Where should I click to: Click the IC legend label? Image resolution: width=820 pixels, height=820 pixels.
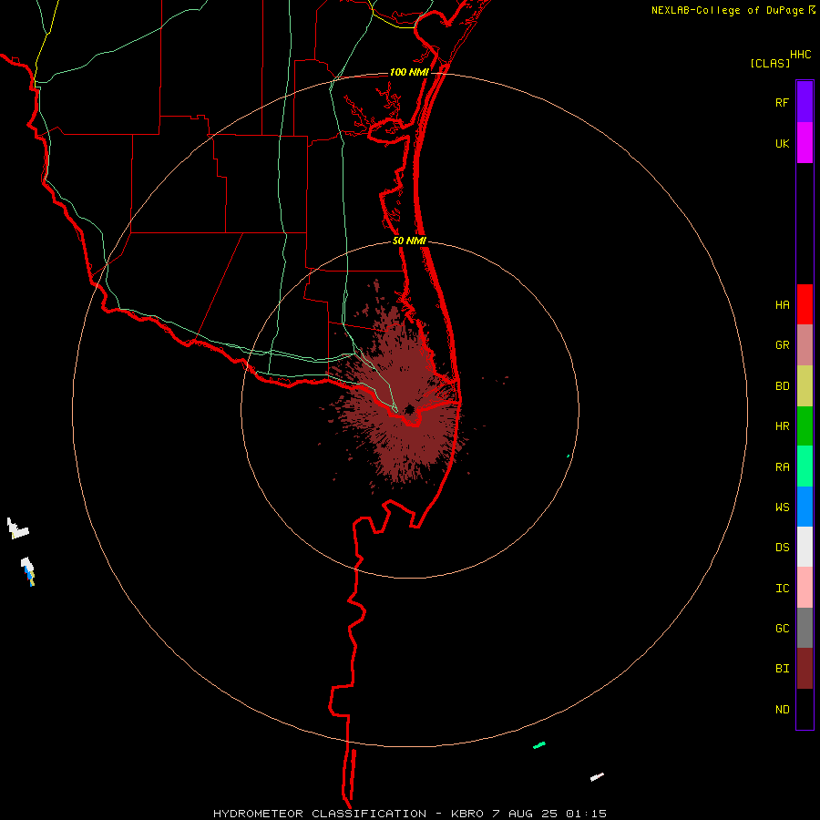pos(782,589)
